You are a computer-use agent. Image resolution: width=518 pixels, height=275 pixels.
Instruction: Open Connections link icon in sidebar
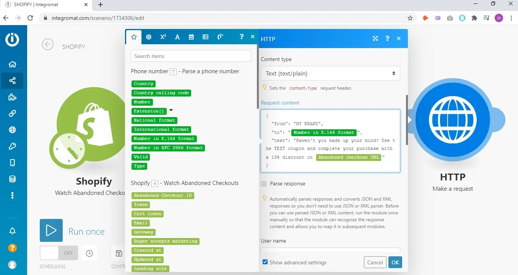(x=13, y=113)
